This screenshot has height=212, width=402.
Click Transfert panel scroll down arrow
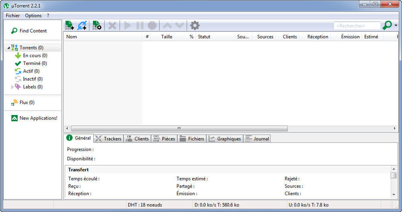pos(394,195)
